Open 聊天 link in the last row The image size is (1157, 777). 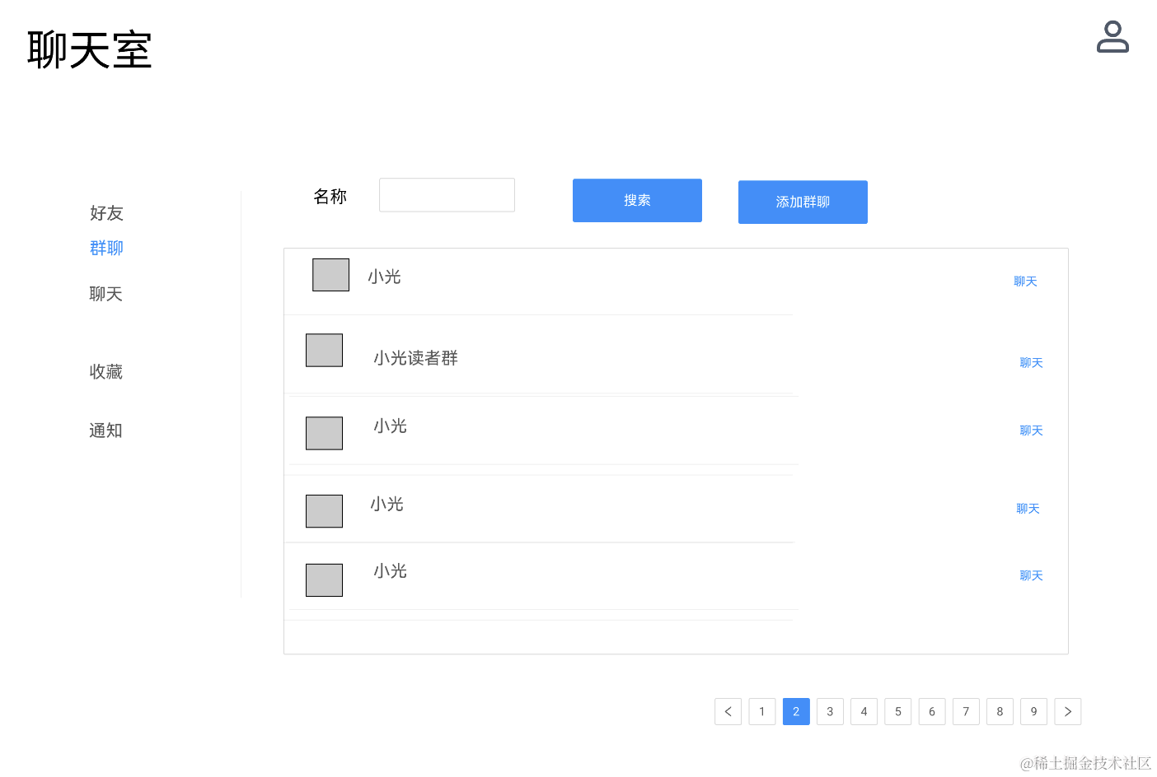1031,576
